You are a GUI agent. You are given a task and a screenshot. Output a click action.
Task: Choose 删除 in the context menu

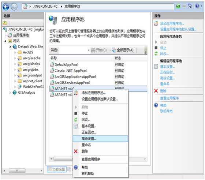coord(101,151)
